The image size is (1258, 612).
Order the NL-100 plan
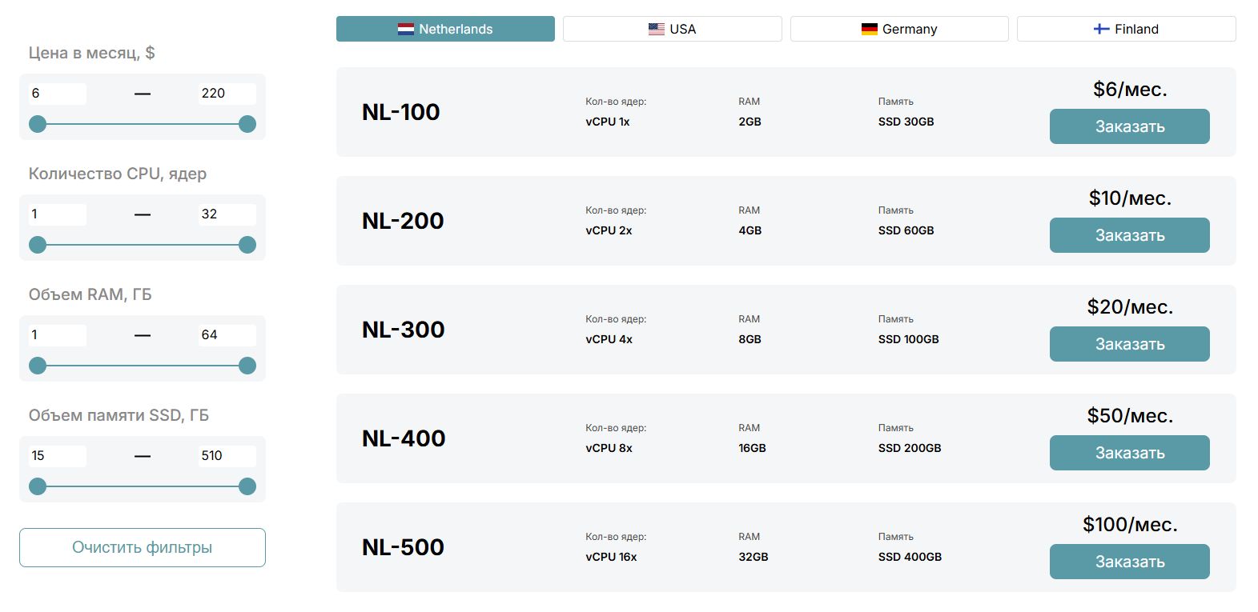[x=1129, y=126]
